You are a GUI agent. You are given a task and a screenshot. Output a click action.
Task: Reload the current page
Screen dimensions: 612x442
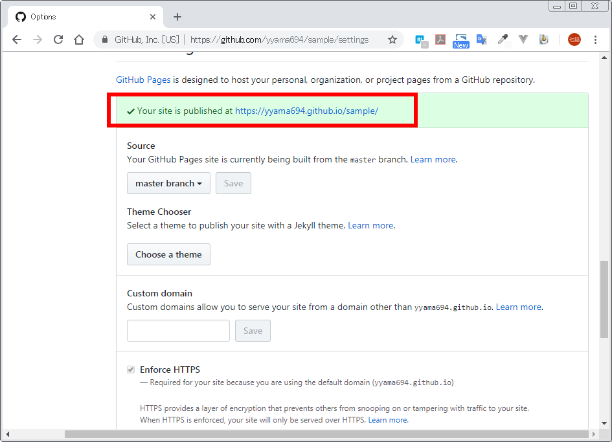tap(58, 39)
